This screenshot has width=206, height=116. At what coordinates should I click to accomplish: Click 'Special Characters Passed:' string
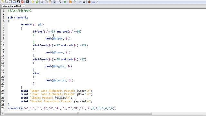coord(51,101)
